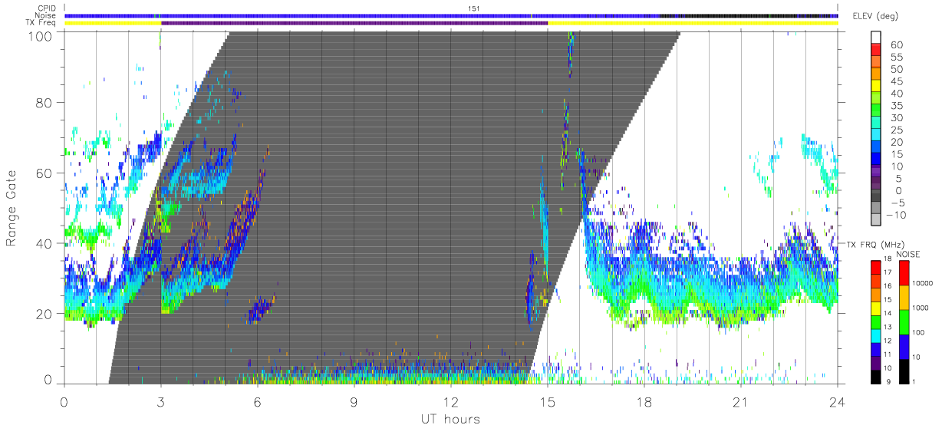Click the yellow swatch in the ELEV color bar
The image size is (942, 435).
[876, 87]
